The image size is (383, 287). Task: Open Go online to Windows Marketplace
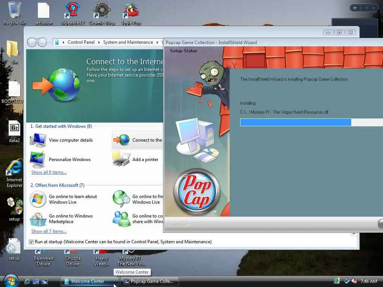[61, 219]
